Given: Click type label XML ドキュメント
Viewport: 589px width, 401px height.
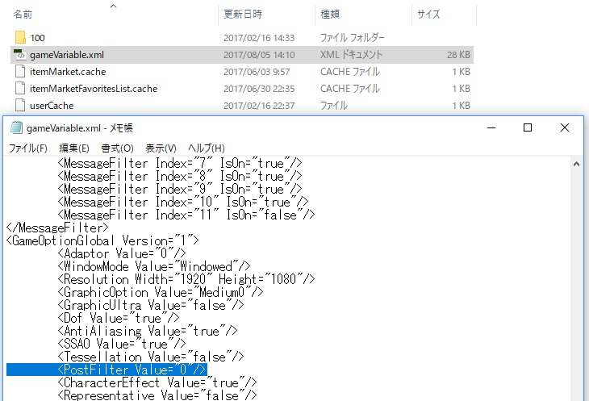Looking at the screenshot, I should (x=351, y=55).
